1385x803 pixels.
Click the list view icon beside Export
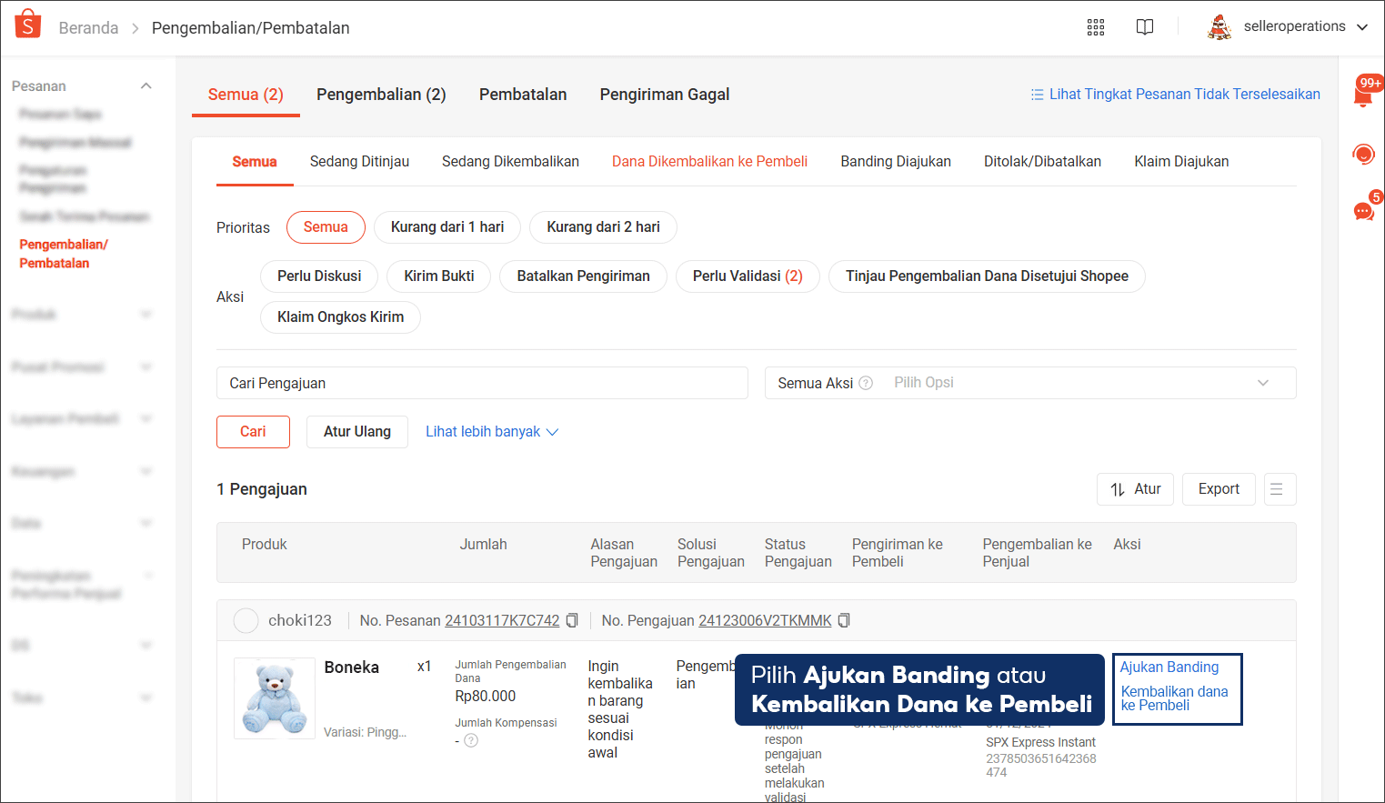coord(1277,489)
